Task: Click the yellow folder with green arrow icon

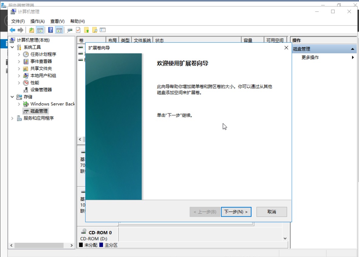Action: click(86, 30)
